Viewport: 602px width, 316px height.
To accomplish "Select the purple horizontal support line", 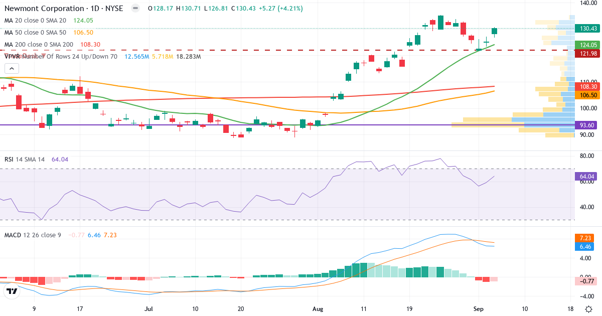I will 287,125.
